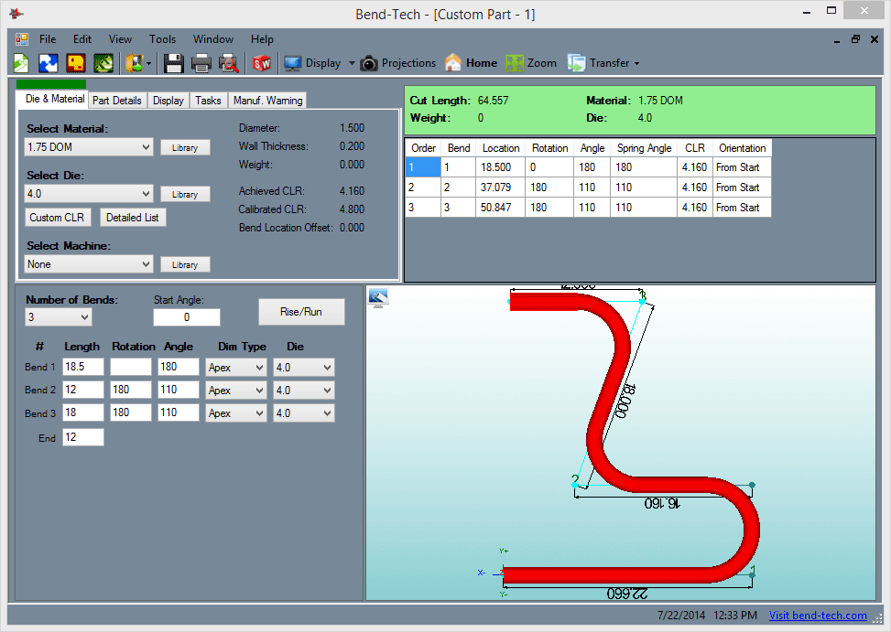Visit bend-tech.com link
The height and width of the screenshot is (632, 891).
tap(818, 616)
